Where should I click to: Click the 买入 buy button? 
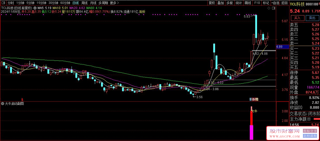coord(297,18)
